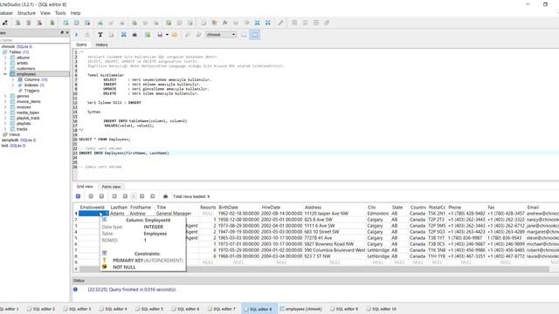Click the Explain query icon beside Execute
Screen dimensions: 559x314
coord(87,35)
